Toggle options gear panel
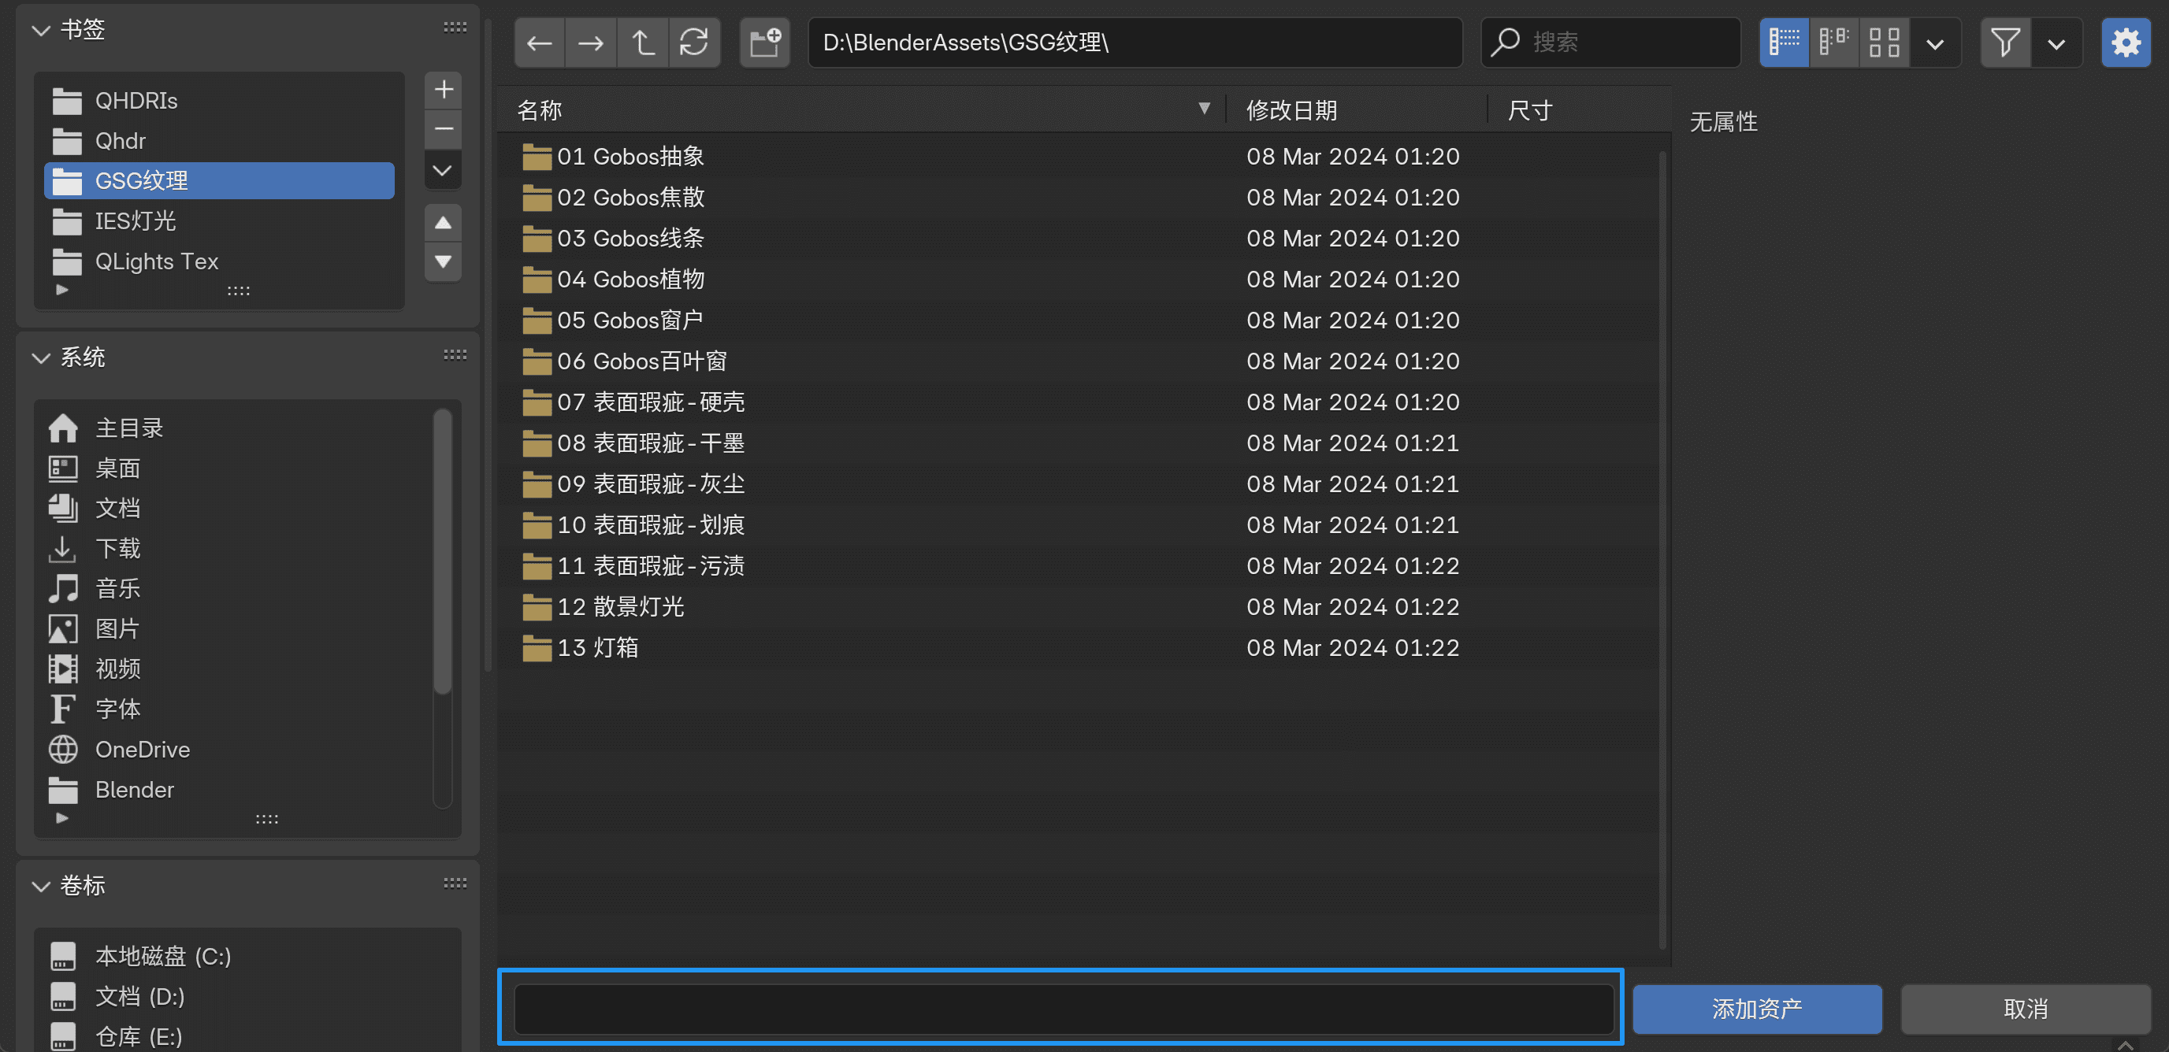The image size is (2169, 1052). point(2126,42)
